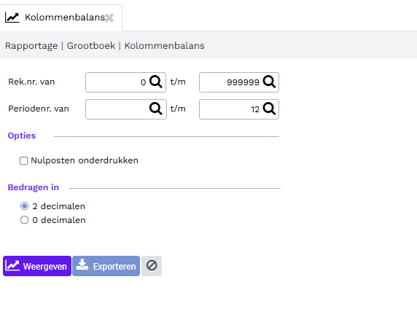Click the magnifier in Periodenr. van field
The image size is (417, 309).
tap(155, 109)
